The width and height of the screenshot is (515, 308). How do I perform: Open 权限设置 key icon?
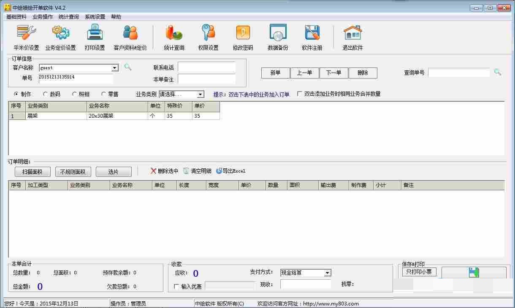[x=208, y=33]
